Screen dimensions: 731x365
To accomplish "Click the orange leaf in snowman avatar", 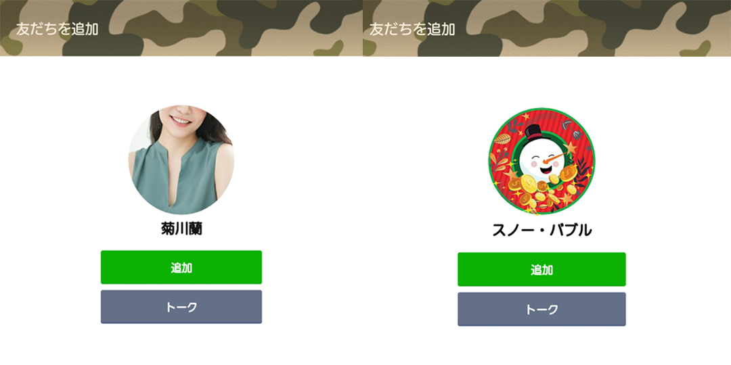I will pyautogui.click(x=502, y=139).
